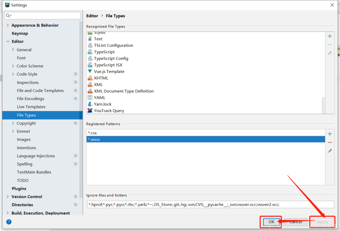Click the Inspections project-scope icon
Screen dimensions: 340x231
point(76,82)
